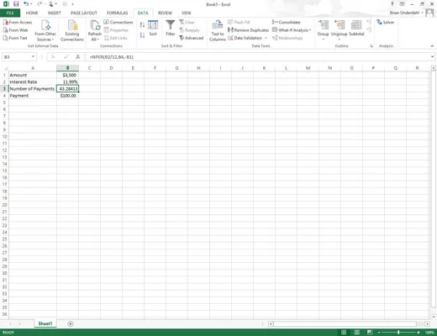Open the FORMULAS ribbon tab
Viewport: 437px width, 336px height.
coord(117,13)
